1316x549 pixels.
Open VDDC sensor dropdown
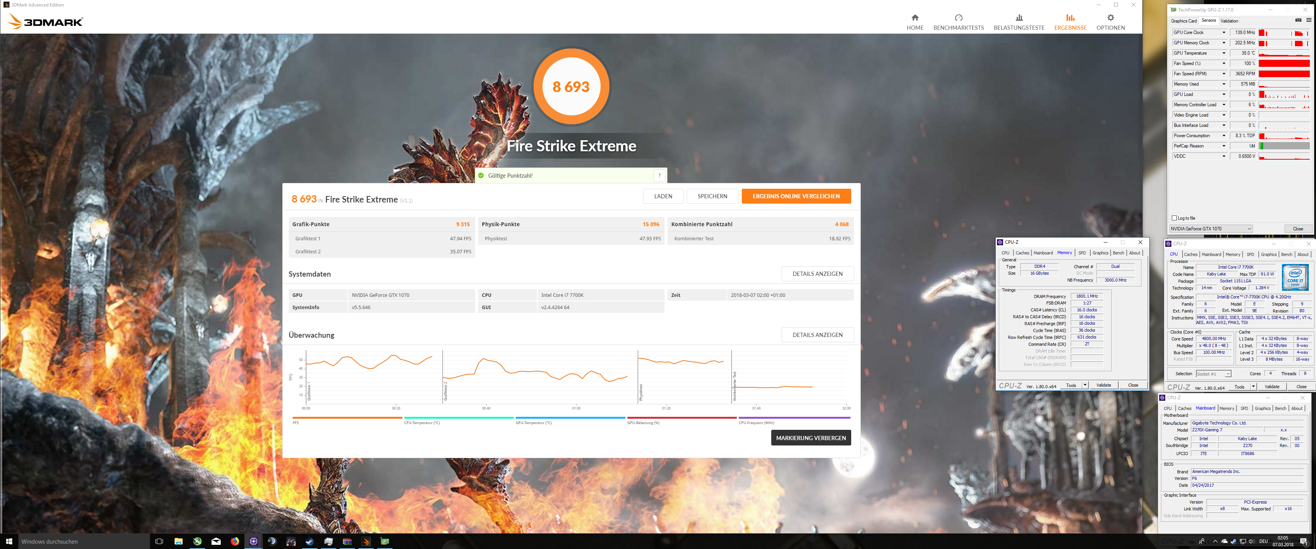click(x=1223, y=156)
